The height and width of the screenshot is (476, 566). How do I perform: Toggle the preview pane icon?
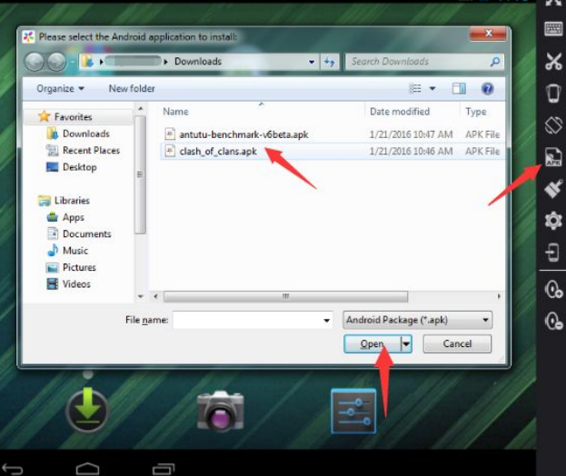(459, 88)
